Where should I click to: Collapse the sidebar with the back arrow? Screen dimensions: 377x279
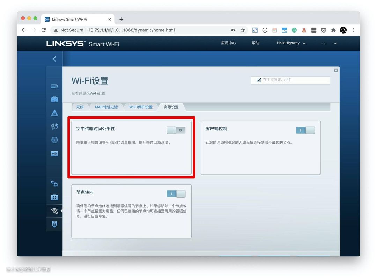point(54,59)
